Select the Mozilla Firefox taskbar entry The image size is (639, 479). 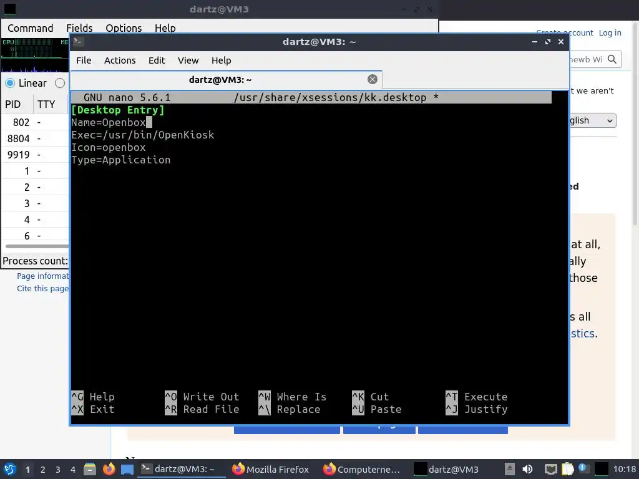(x=271, y=469)
